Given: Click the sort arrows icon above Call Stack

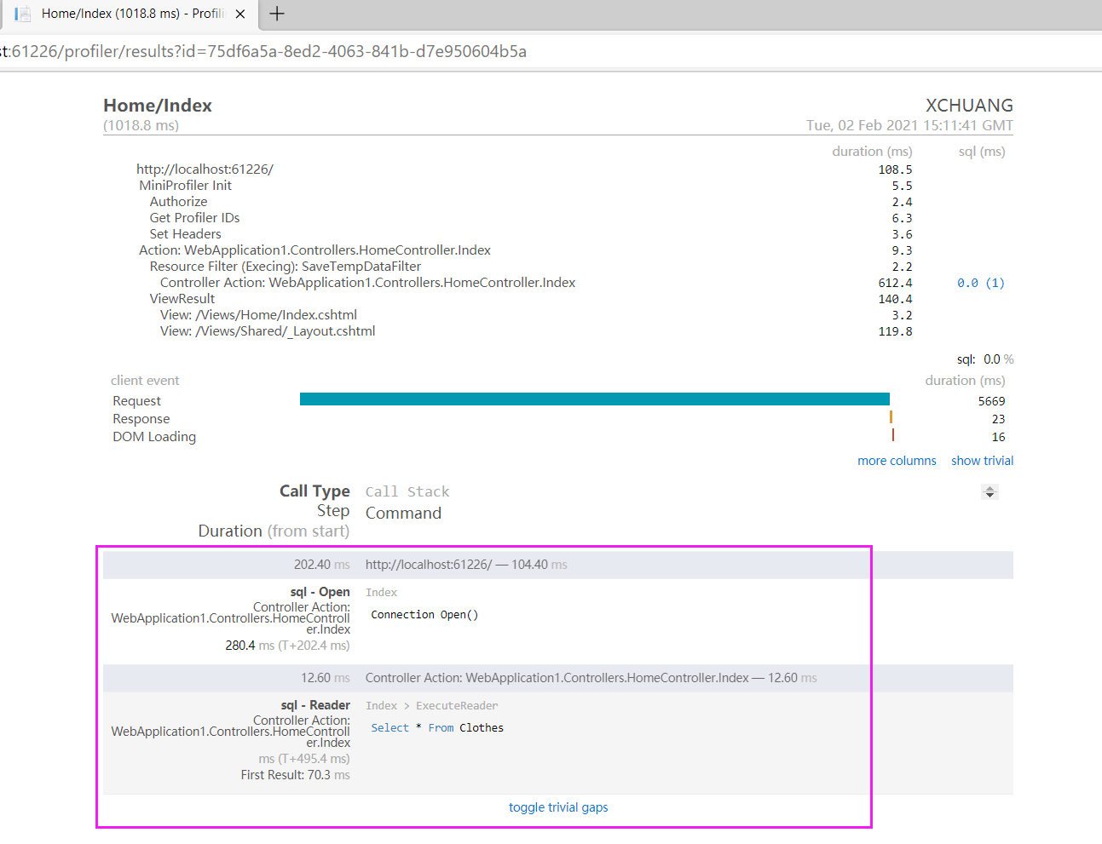Looking at the screenshot, I should pyautogui.click(x=989, y=491).
